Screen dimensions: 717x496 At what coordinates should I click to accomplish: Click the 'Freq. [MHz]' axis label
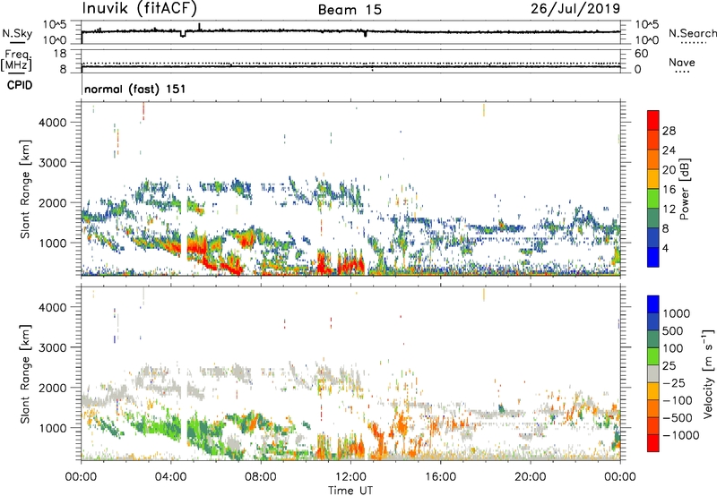point(17,61)
